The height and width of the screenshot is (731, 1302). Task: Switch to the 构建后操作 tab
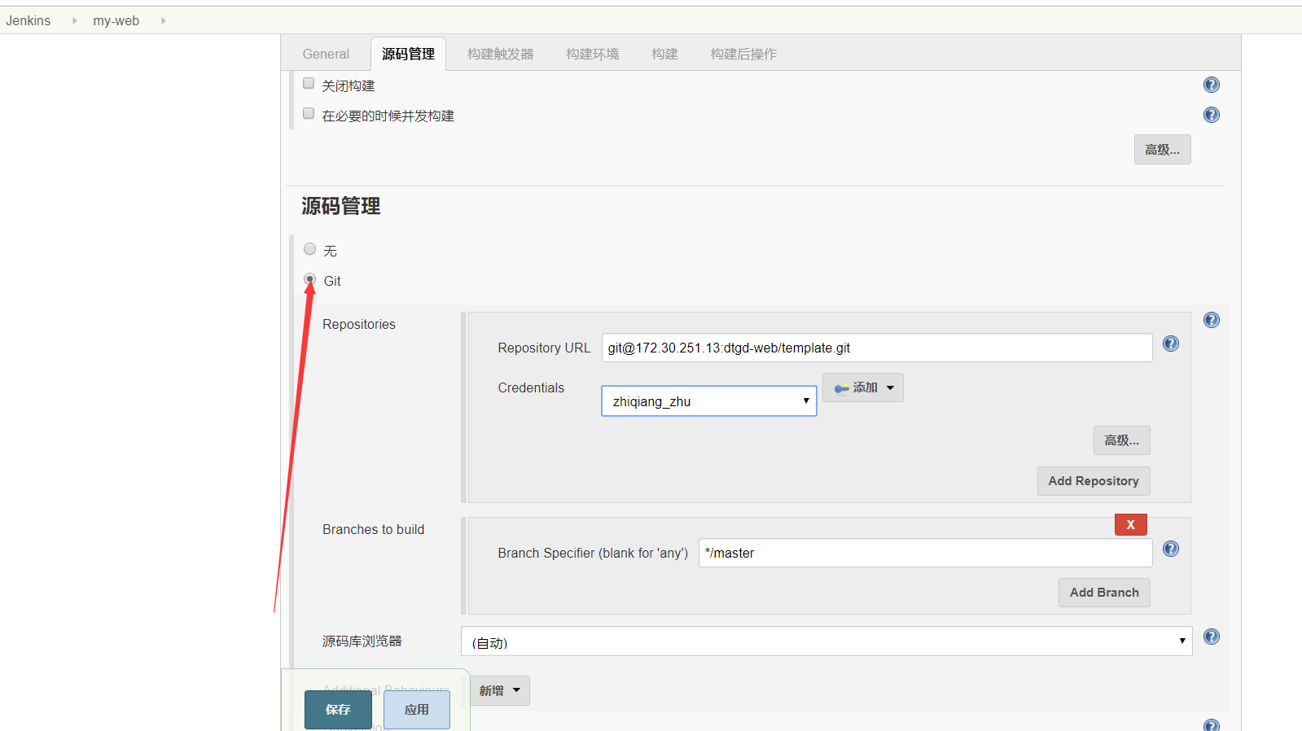[743, 54]
